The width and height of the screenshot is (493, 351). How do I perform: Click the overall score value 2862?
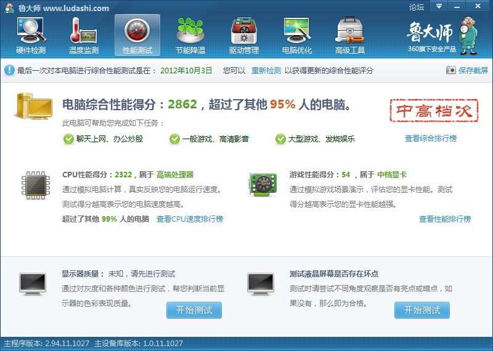[182, 104]
